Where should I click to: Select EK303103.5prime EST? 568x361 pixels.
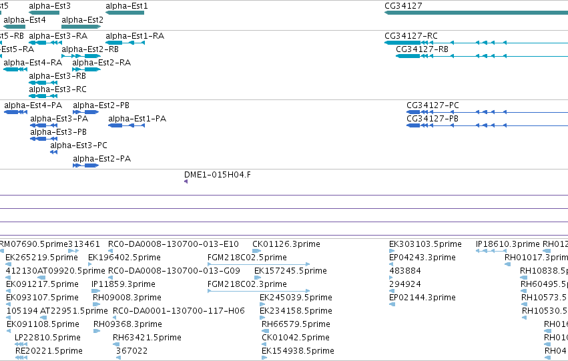392,250
